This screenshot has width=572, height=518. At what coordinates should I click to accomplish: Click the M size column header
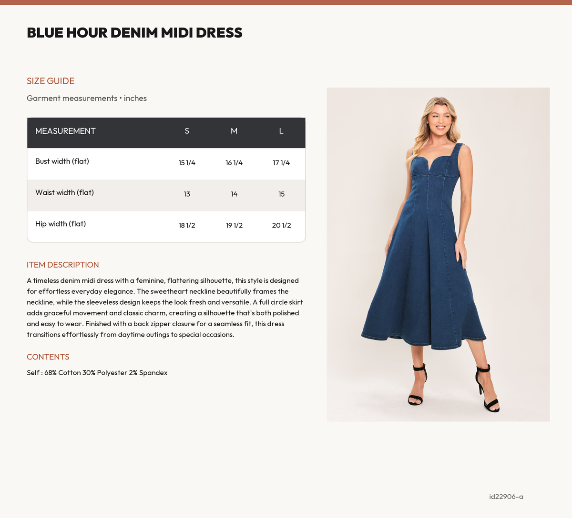234,131
